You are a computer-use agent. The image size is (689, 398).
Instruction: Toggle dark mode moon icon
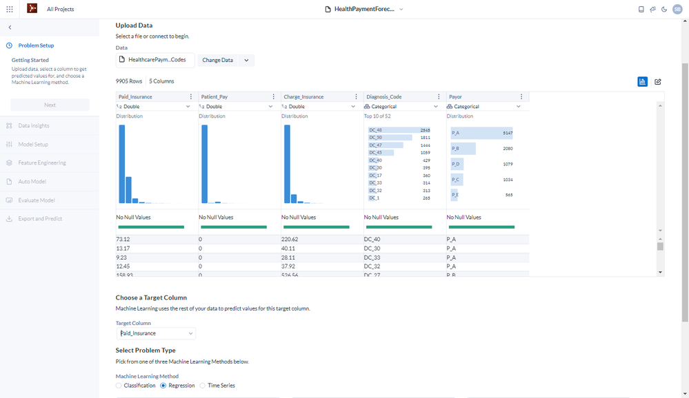(x=664, y=9)
